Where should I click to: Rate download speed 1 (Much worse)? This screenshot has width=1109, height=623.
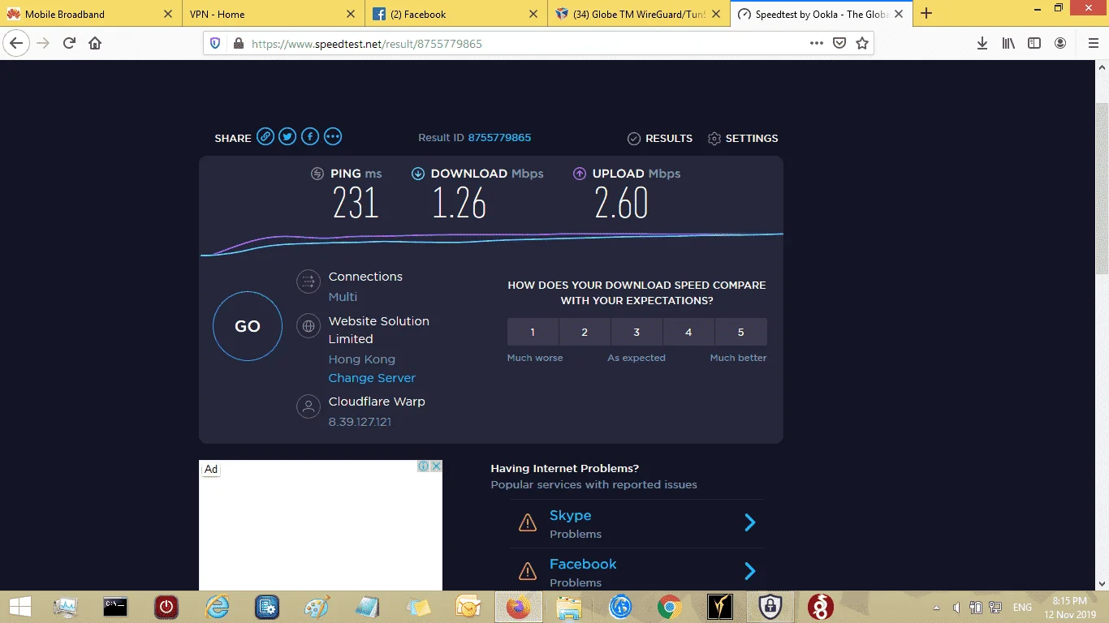pos(533,332)
